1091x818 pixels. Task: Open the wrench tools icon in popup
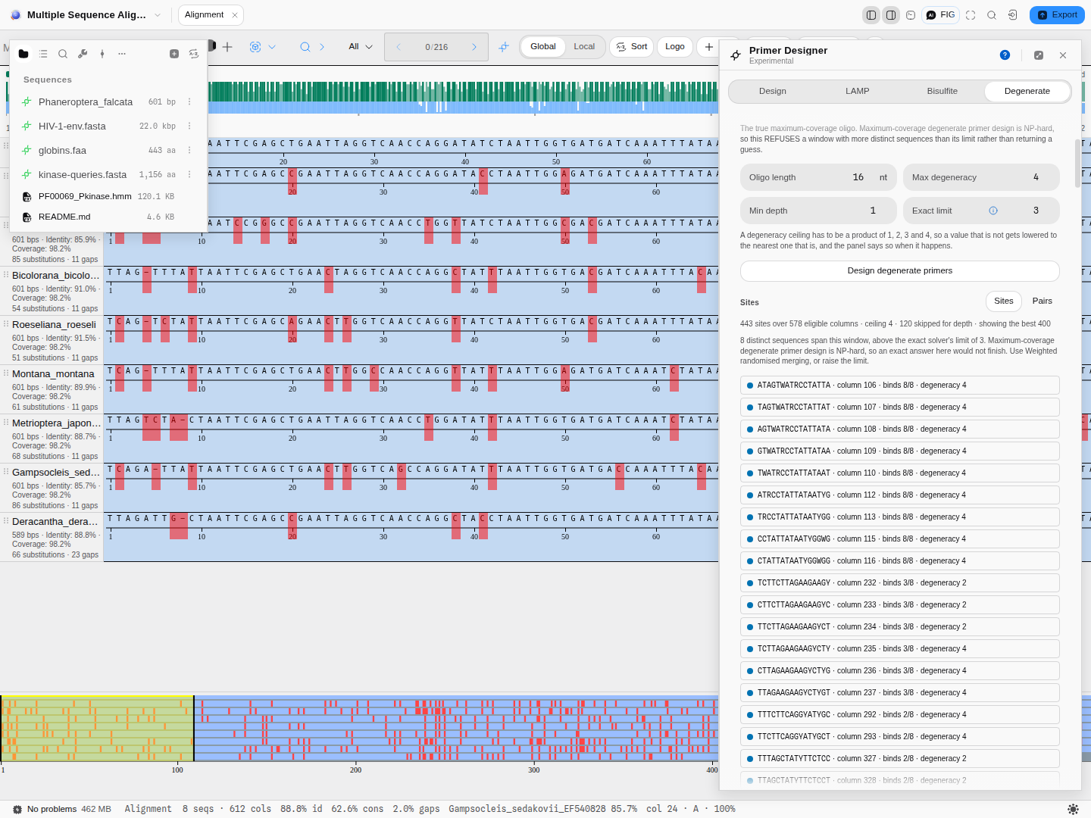[83, 54]
